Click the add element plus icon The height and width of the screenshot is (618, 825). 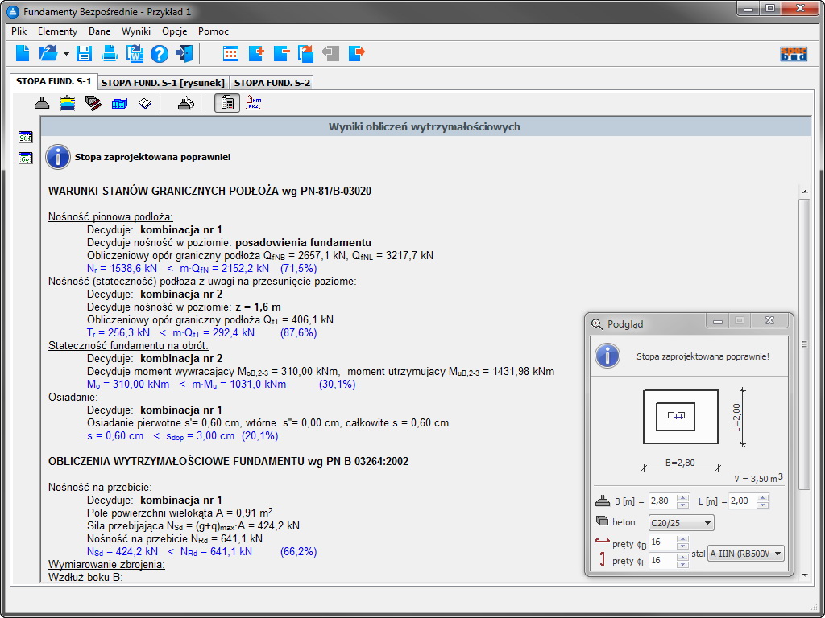[256, 54]
